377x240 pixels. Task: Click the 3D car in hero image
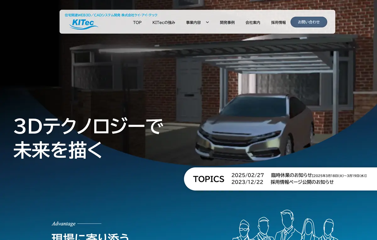(254, 128)
